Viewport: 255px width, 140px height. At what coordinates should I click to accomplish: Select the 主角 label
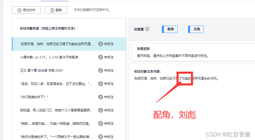[196, 29]
